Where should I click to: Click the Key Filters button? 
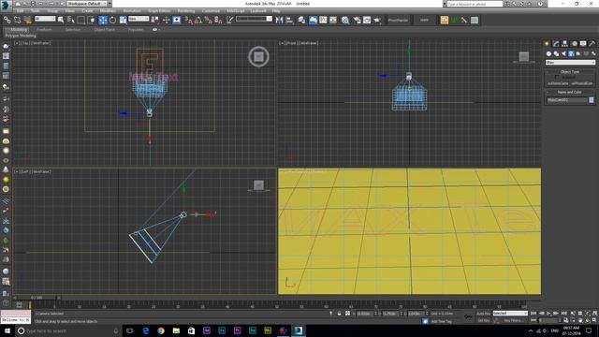tap(514, 320)
